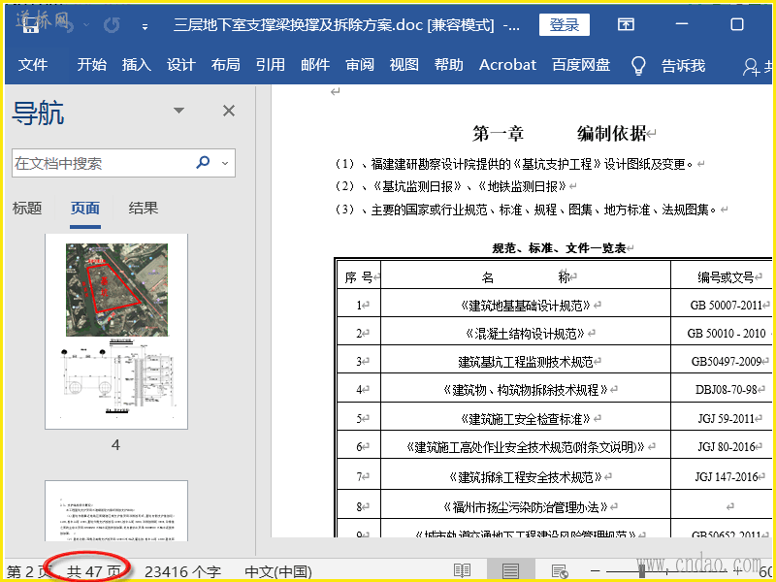Select Print Layout view icon
776x582 pixels.
point(510,570)
